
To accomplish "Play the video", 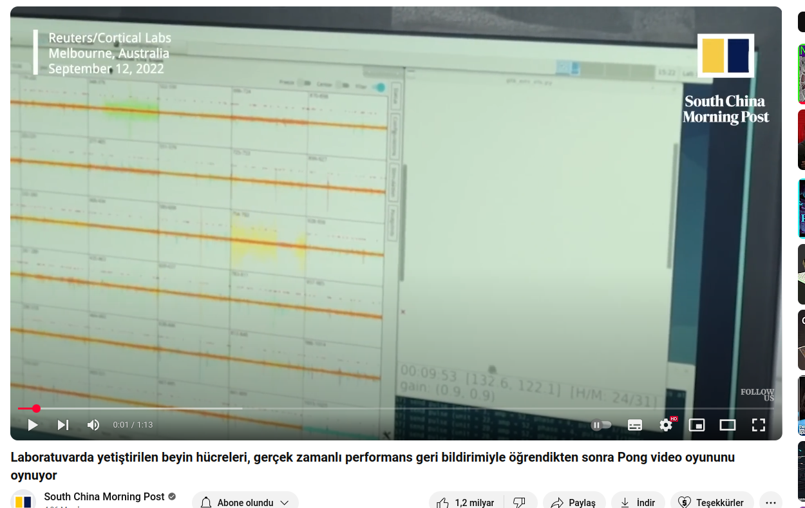I will point(33,425).
